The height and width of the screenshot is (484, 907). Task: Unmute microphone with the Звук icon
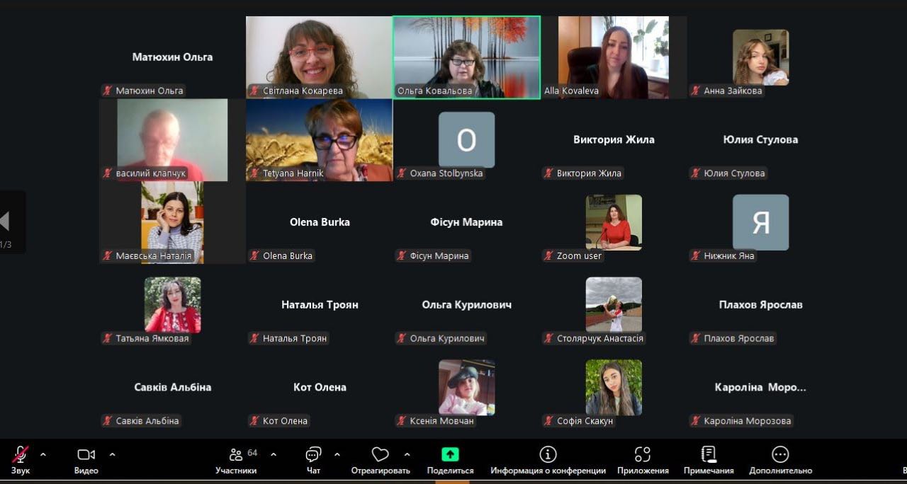21,454
